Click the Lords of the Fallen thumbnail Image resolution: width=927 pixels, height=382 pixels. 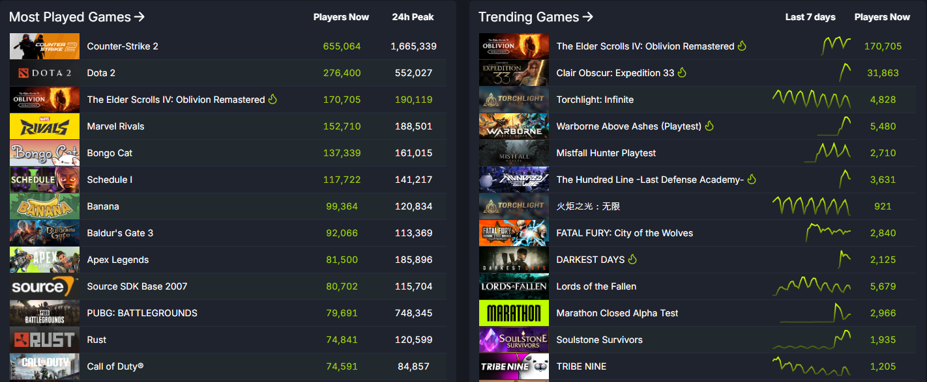tap(514, 286)
